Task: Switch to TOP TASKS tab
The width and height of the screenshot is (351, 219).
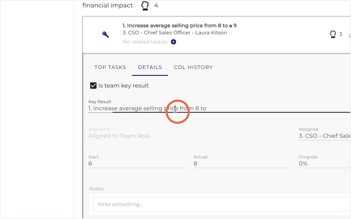Action: [110, 67]
